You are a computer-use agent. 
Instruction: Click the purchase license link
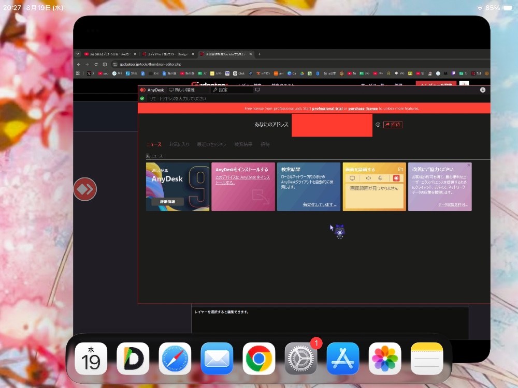pos(363,108)
